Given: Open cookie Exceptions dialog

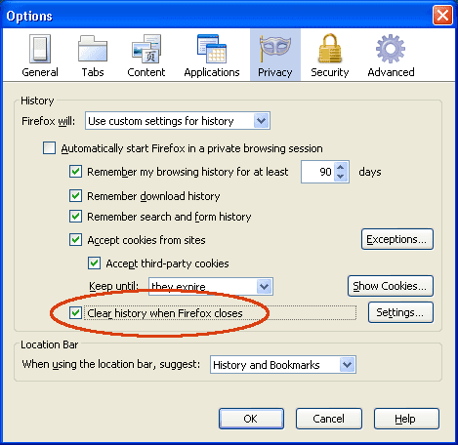Looking at the screenshot, I should click(x=397, y=239).
